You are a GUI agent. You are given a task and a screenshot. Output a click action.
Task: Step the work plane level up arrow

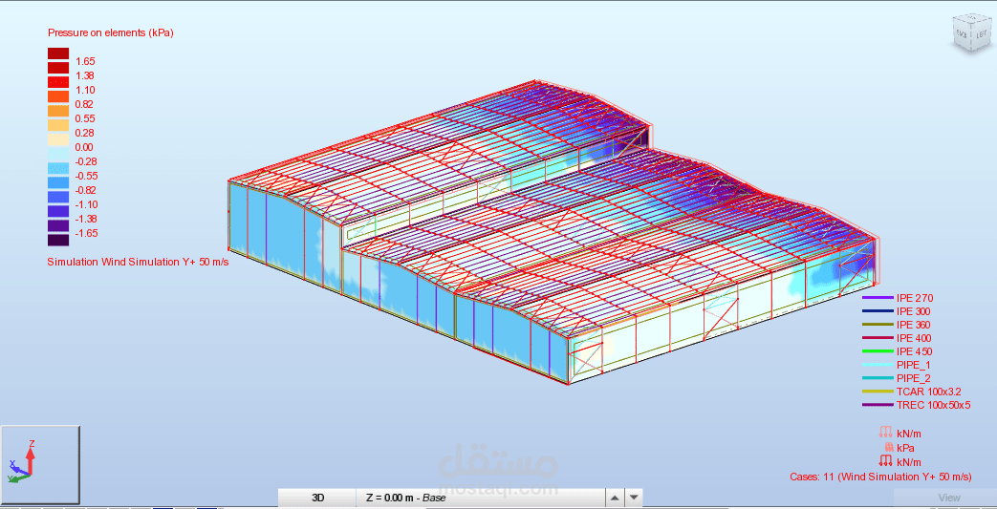[614, 498]
